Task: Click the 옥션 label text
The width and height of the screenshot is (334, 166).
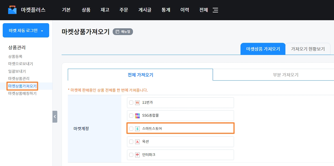Action: (x=146, y=142)
